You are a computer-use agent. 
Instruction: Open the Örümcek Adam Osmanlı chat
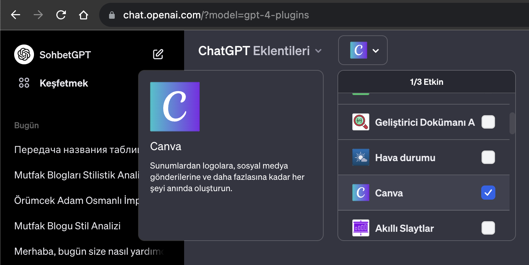coord(76,200)
